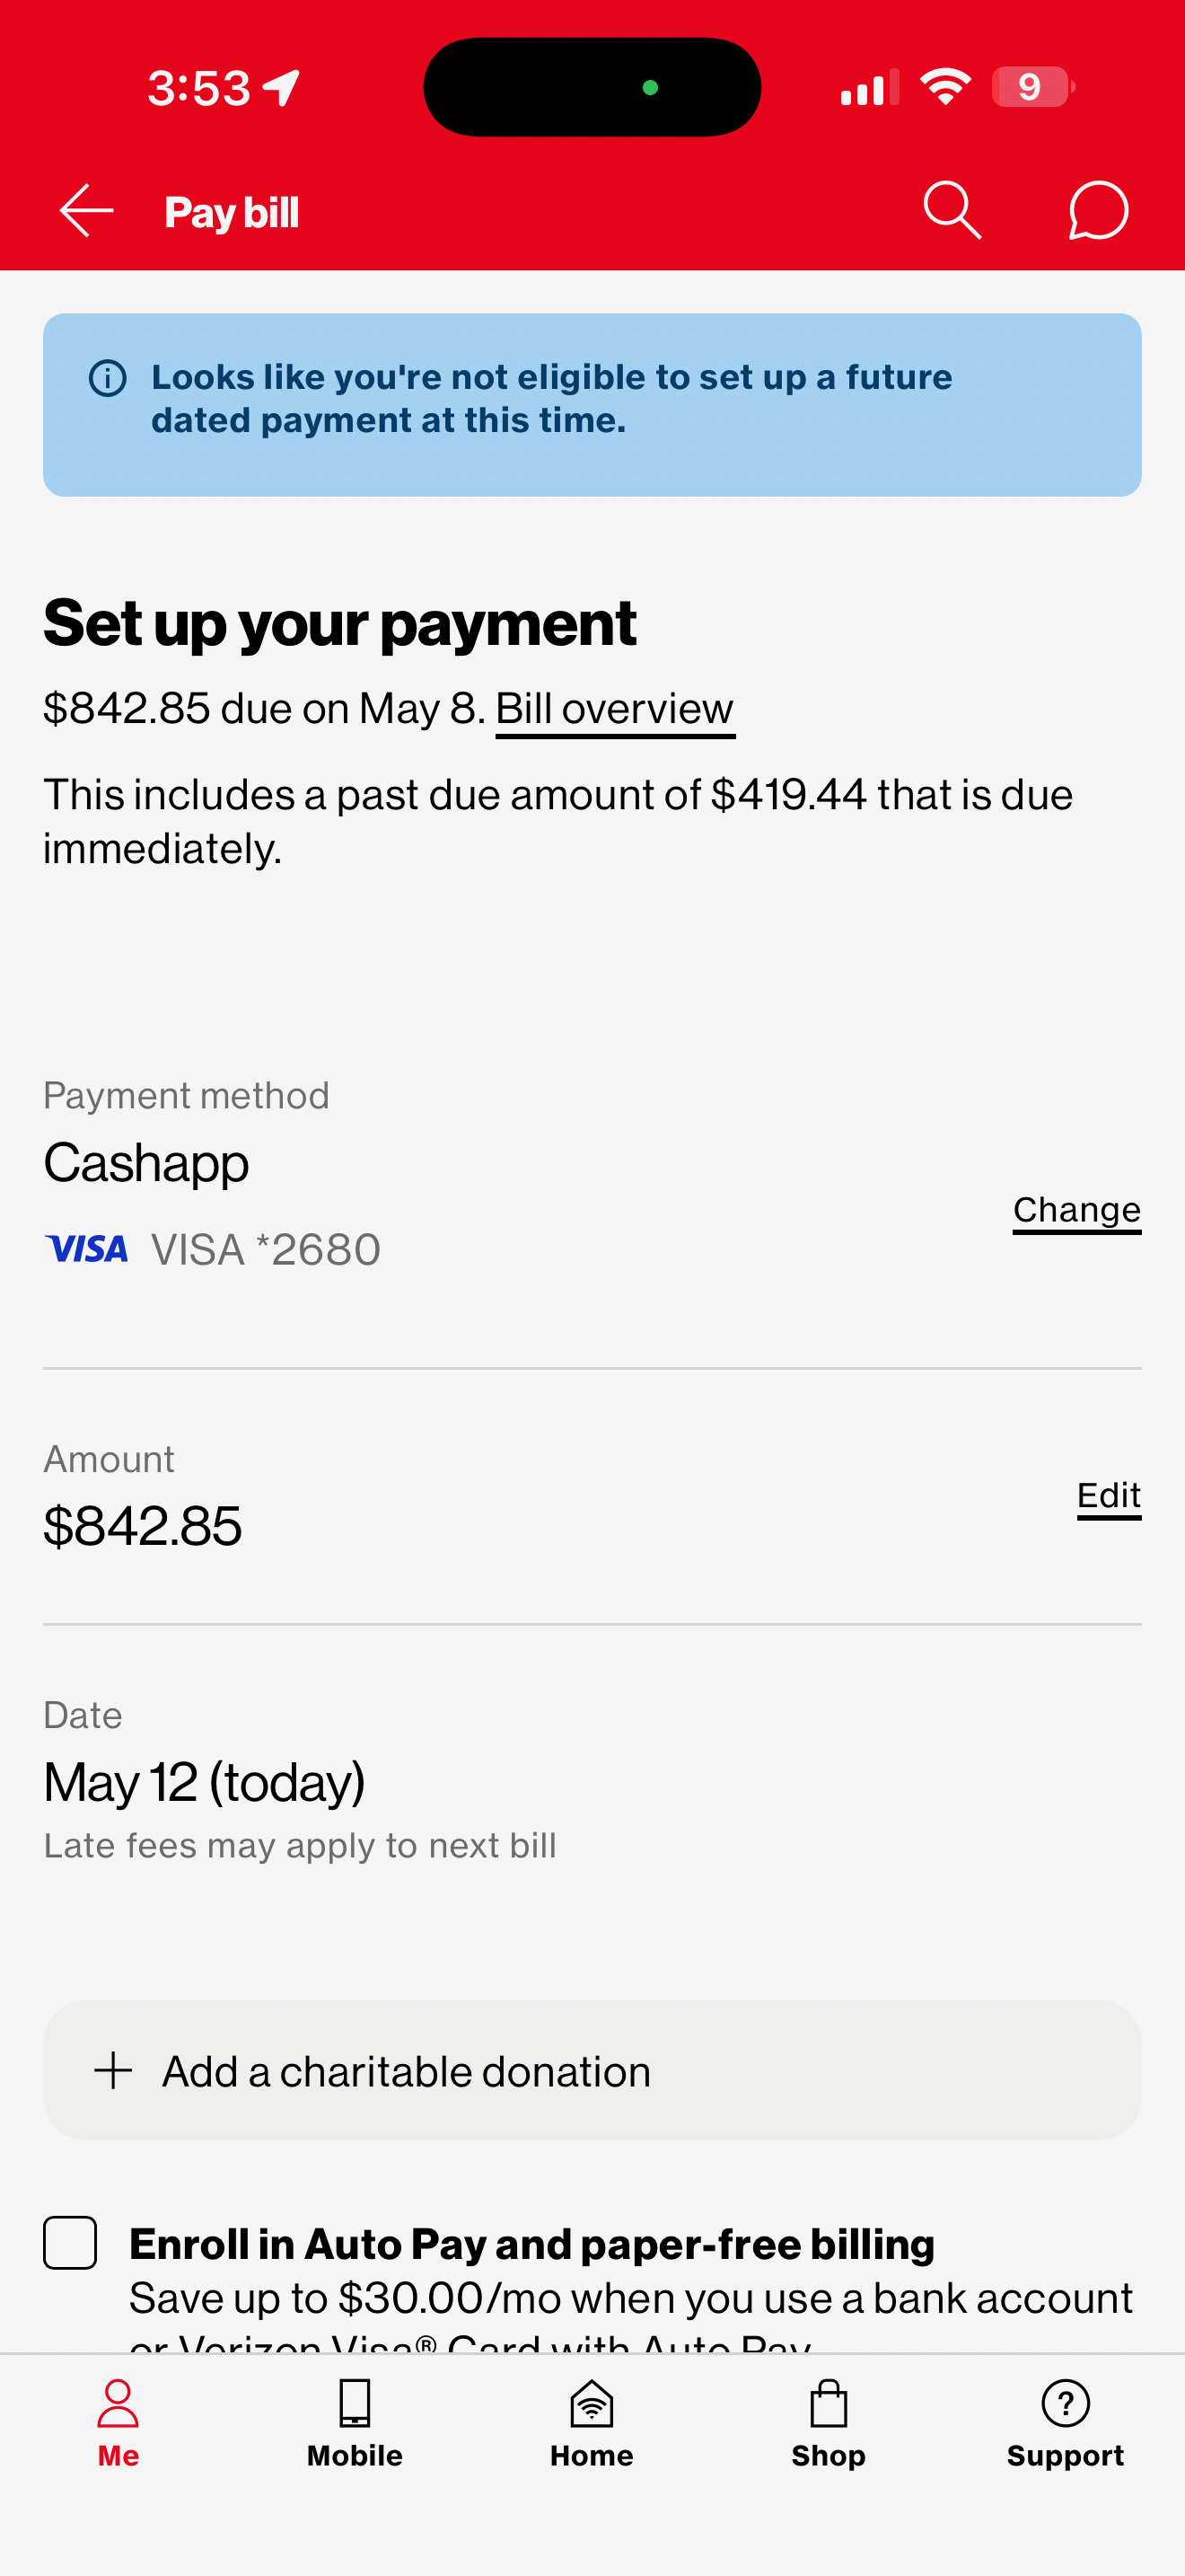The height and width of the screenshot is (2576, 1185).
Task: Open the Bill overview link
Action: pyautogui.click(x=614, y=710)
